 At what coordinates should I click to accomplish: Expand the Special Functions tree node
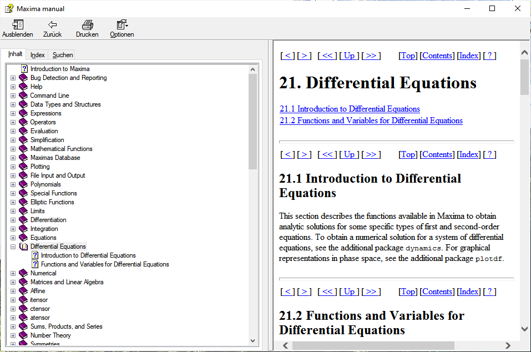pyautogui.click(x=13, y=193)
